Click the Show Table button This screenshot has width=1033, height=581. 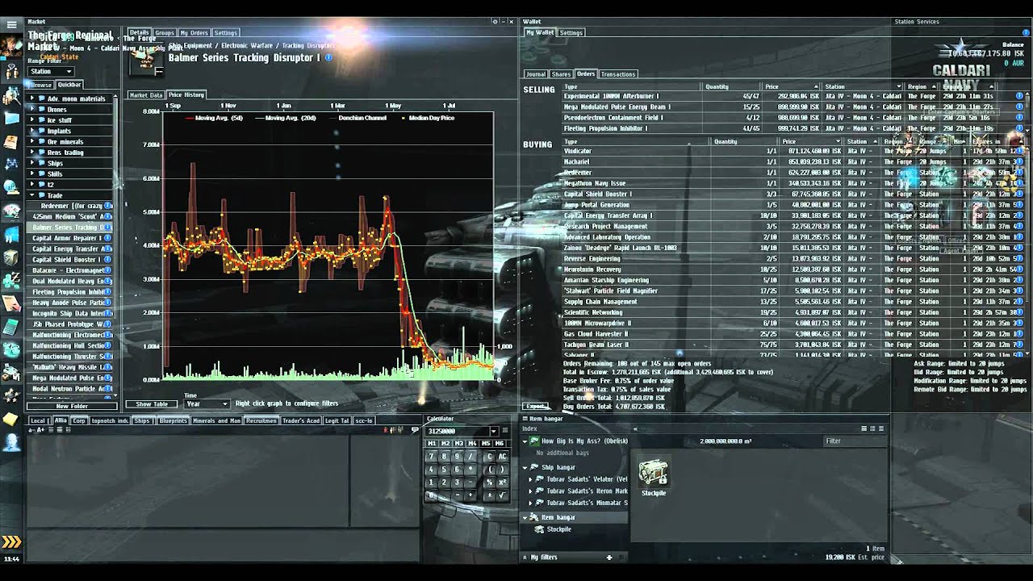point(152,403)
